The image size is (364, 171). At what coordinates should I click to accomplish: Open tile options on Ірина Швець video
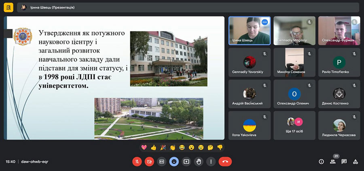point(265,22)
